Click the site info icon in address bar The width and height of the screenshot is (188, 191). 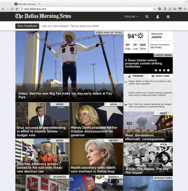22,9
